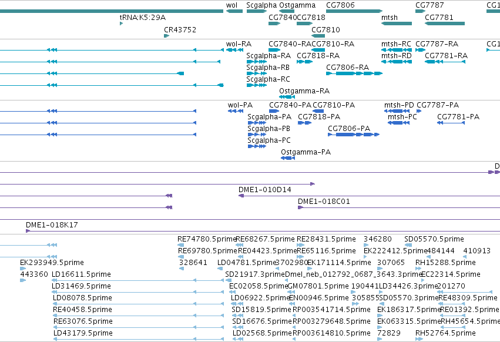Screen dimensions: 500x342
Task: Select the 443360 EST label
Action: click(34, 274)
